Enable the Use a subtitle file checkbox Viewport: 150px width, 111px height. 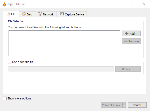pos(10,62)
